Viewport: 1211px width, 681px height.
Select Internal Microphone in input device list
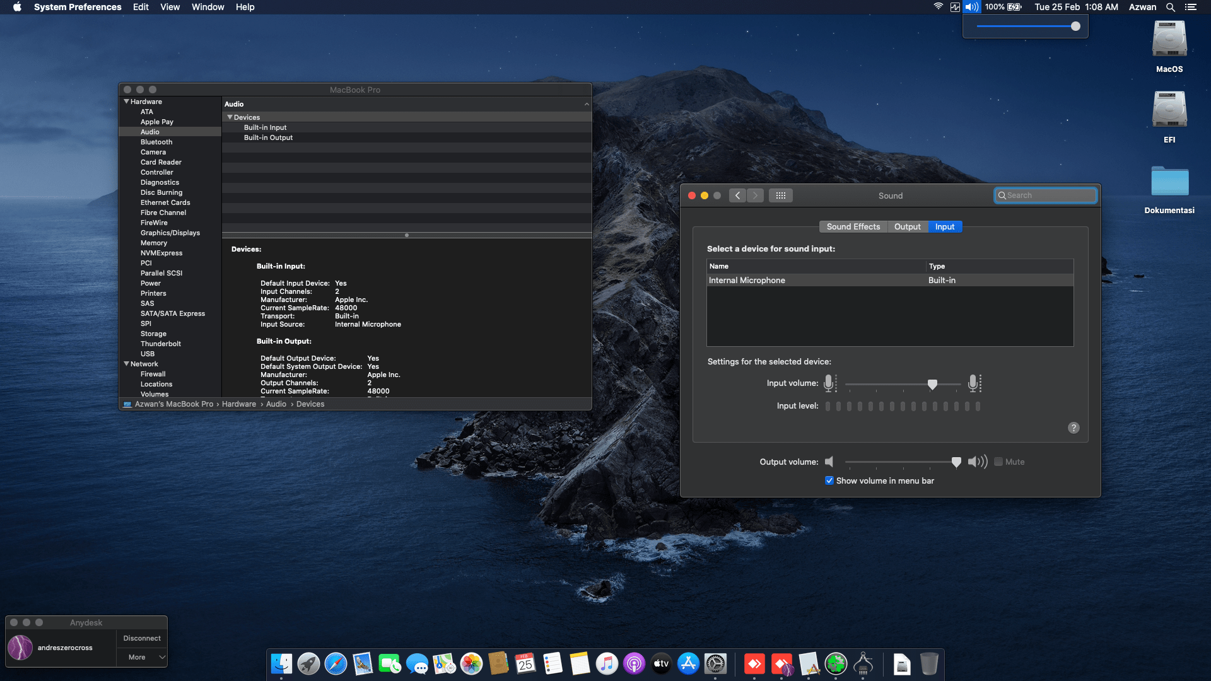point(890,280)
